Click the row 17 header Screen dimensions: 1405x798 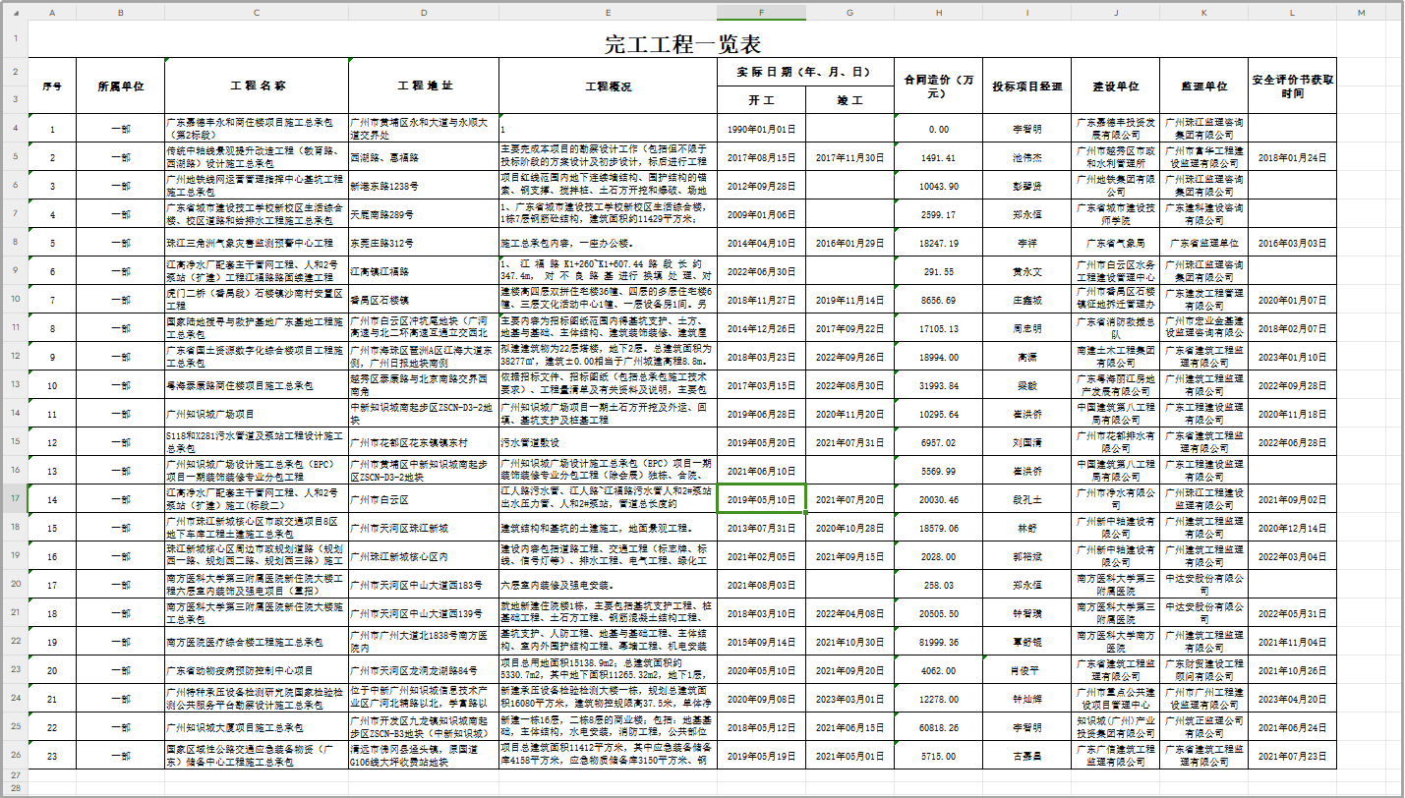[14, 498]
